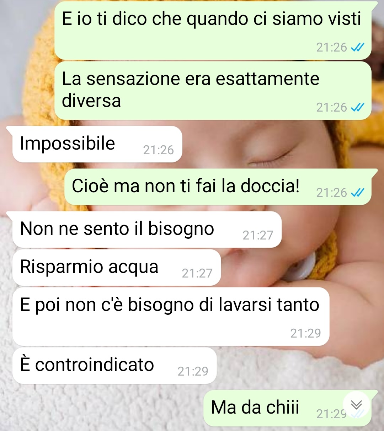Tap the scroll-to-bottom double chevron button
384x431 pixels.
356,404
